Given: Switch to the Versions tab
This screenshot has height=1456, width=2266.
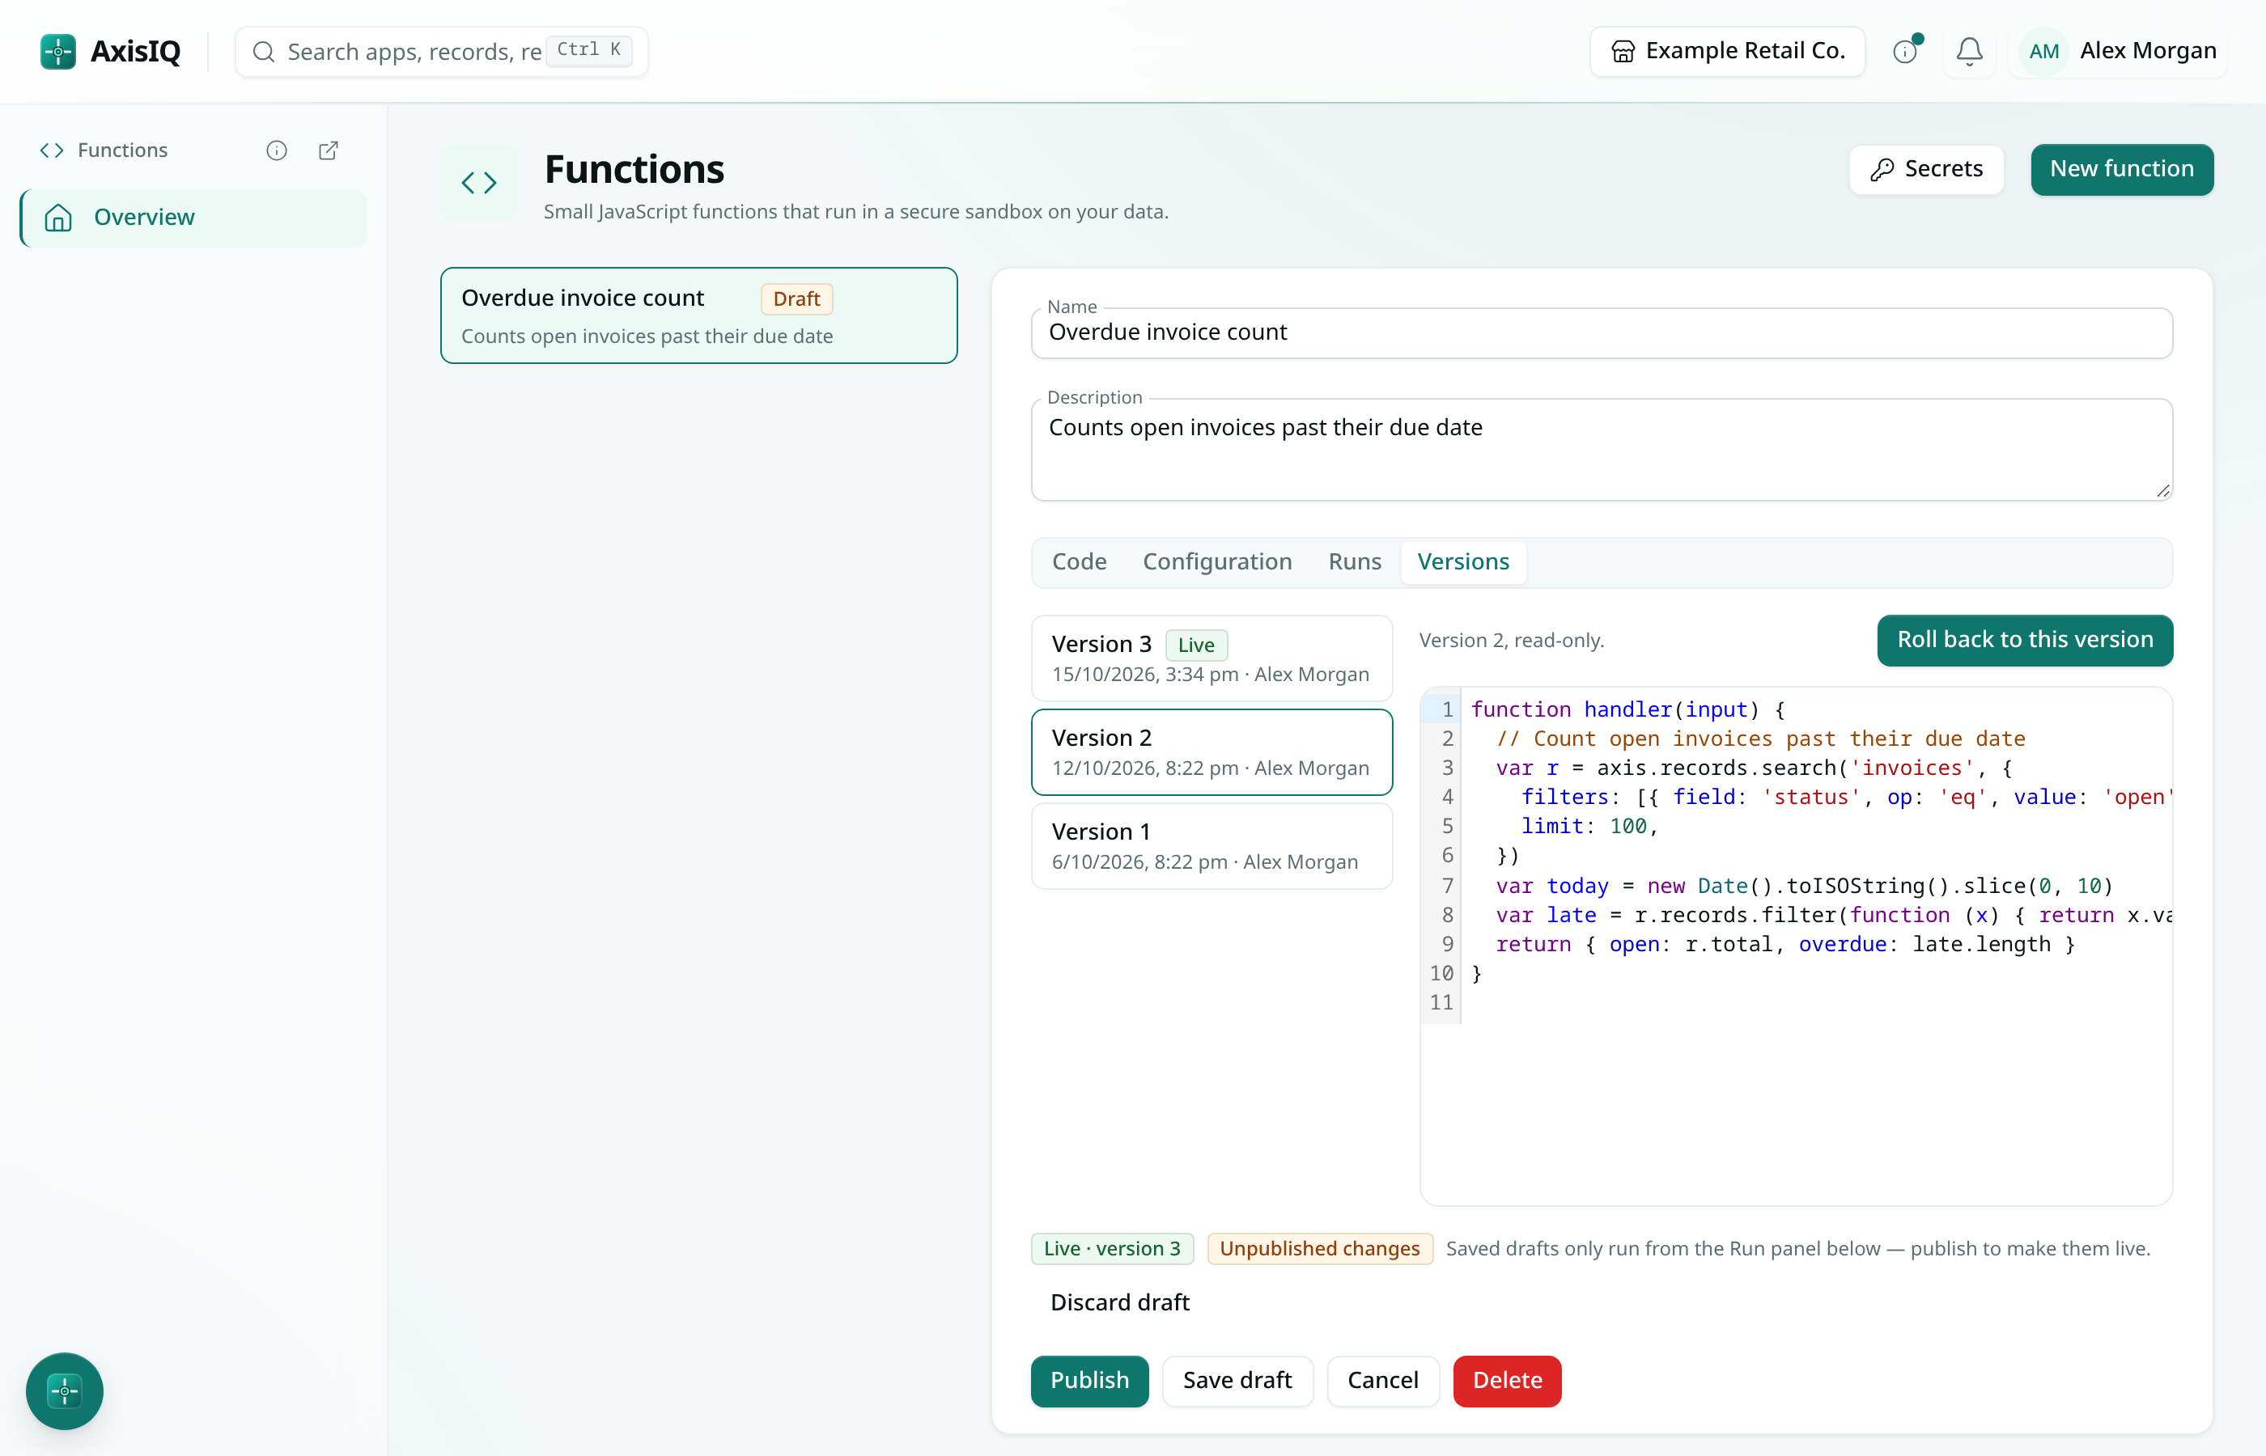Looking at the screenshot, I should pos(1462,561).
